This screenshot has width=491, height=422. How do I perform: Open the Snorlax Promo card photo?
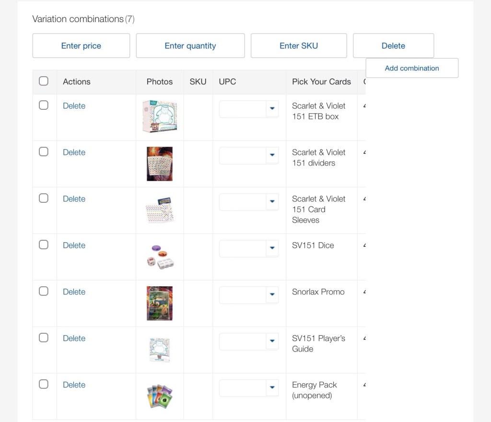point(160,303)
